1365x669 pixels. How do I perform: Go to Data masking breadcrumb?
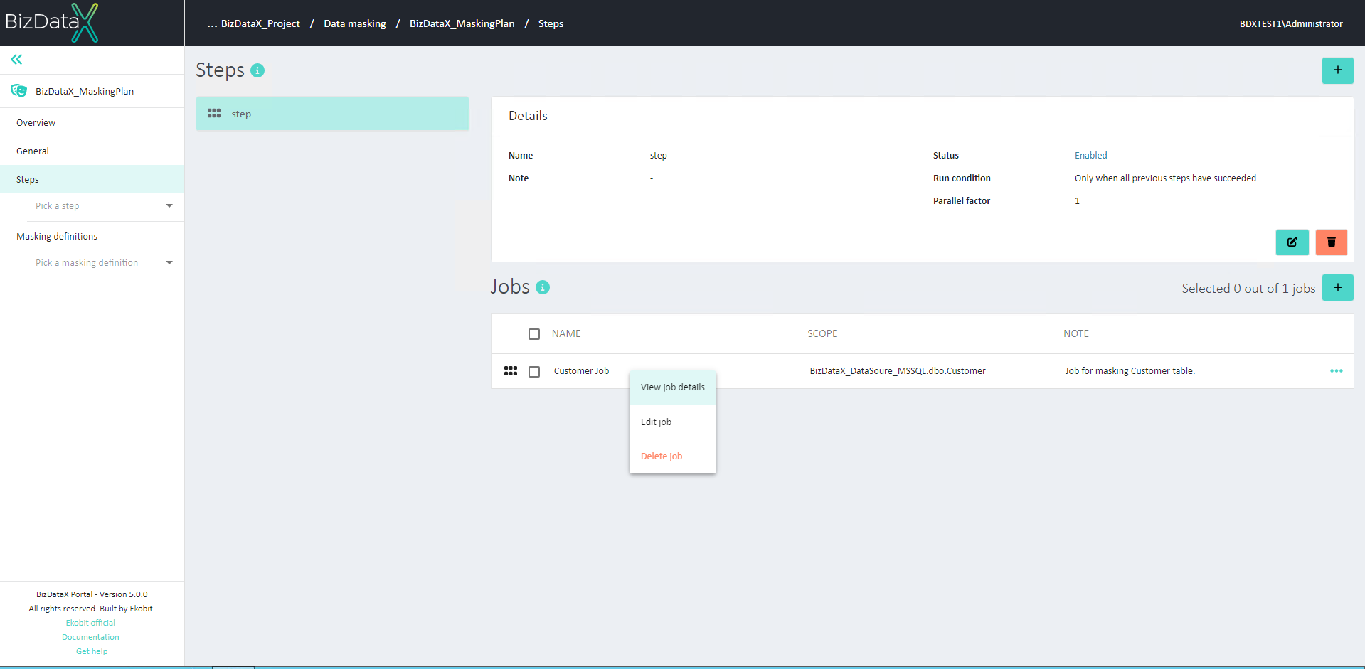coord(355,23)
